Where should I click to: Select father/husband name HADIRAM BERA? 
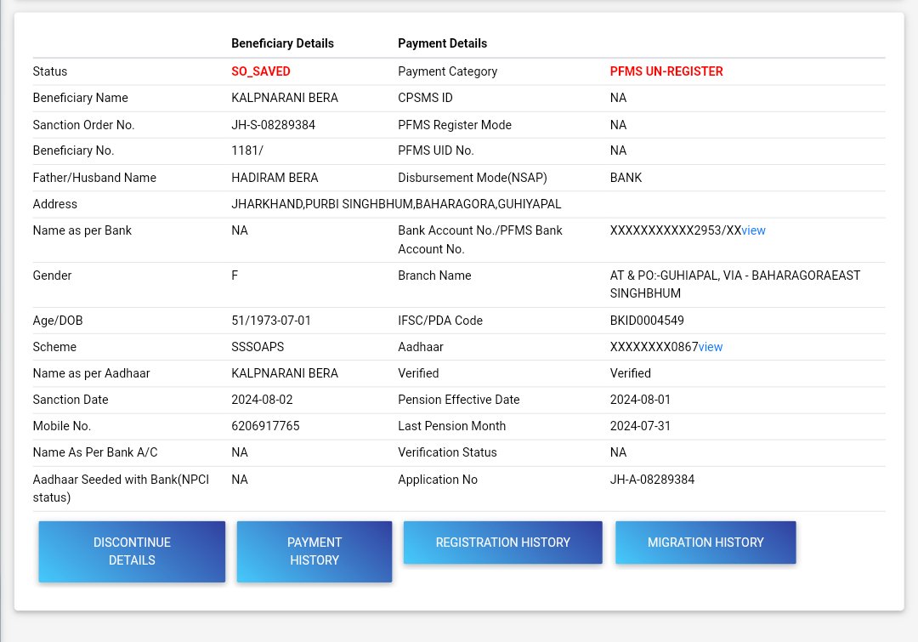coord(275,178)
